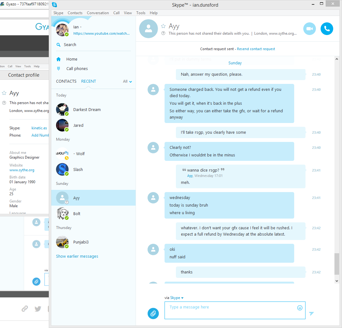Click the 'thanks' message bubble

click(241, 272)
